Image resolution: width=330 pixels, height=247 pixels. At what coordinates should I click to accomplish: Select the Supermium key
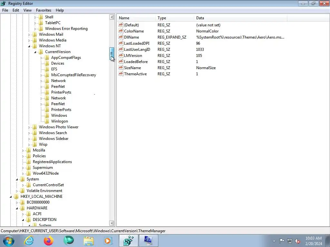click(x=43, y=167)
